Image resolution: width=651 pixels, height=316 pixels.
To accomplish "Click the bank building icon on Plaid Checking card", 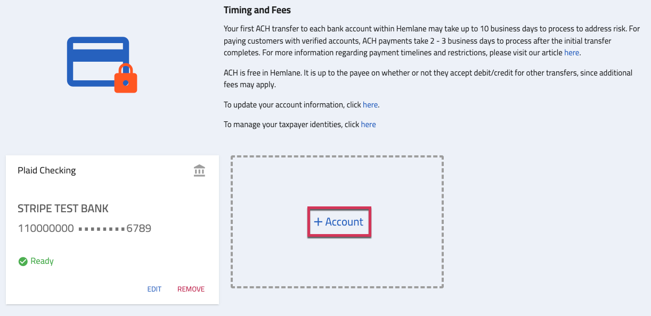I will coord(200,171).
